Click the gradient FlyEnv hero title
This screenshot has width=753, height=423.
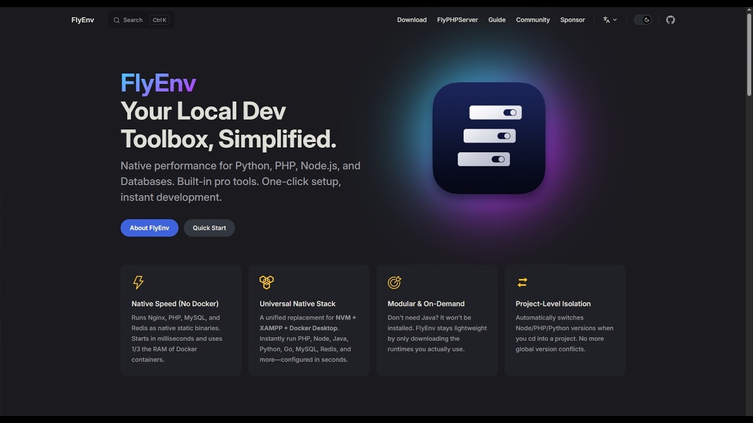[158, 83]
